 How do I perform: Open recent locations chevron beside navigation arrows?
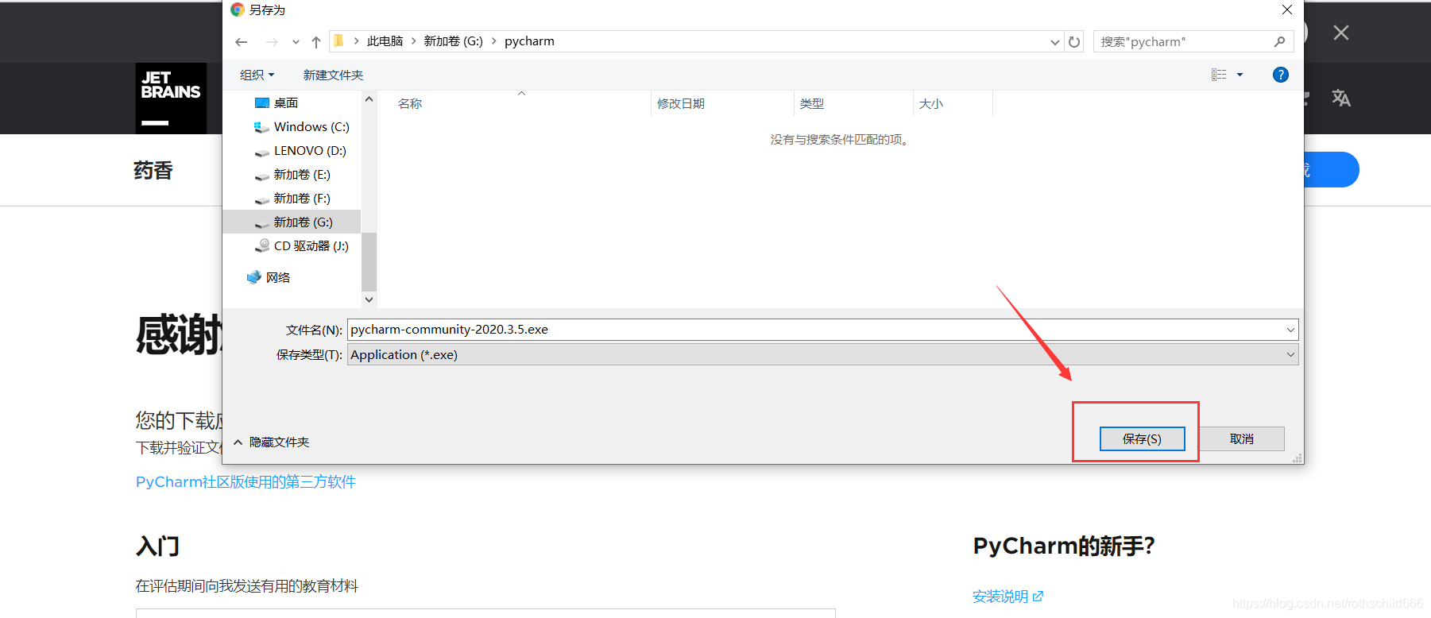(x=296, y=42)
